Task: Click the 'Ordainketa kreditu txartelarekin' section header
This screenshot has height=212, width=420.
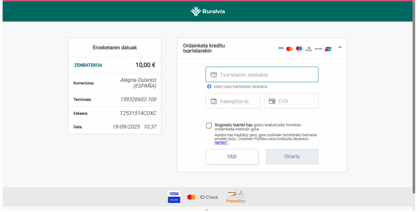Action: (204, 48)
